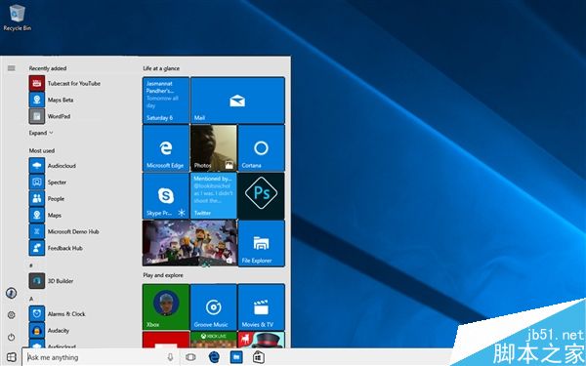Open the File Explorer Start tile
Image resolution: width=586 pixels, height=366 pixels.
coord(261,243)
